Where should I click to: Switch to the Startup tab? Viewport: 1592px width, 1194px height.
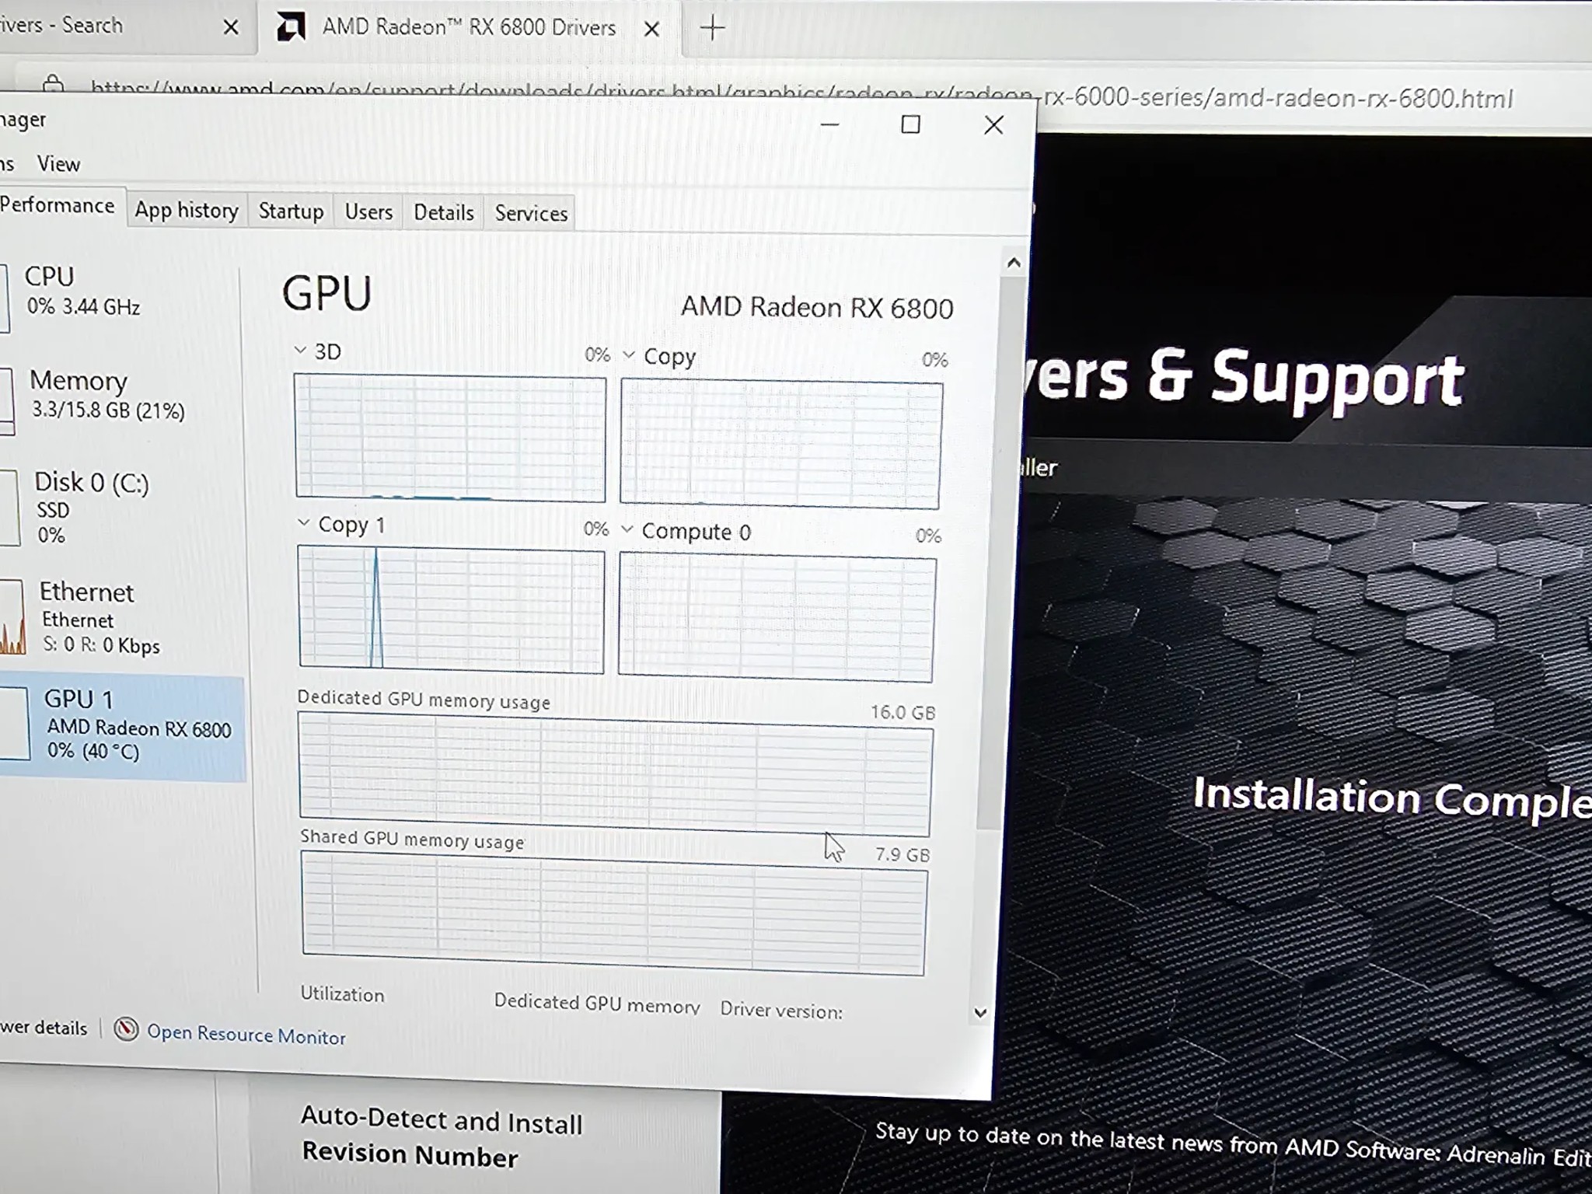pyautogui.click(x=291, y=211)
